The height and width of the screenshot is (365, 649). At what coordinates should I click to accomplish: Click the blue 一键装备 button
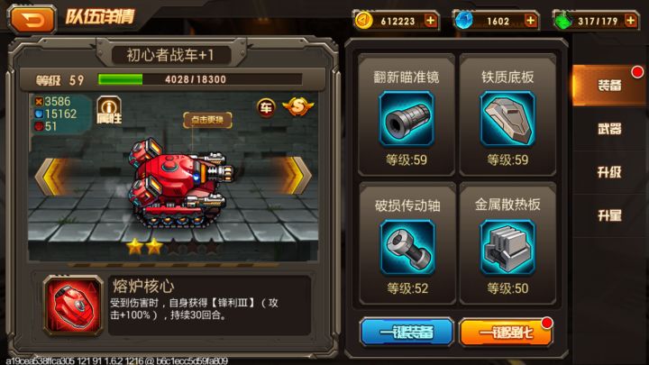pyautogui.click(x=407, y=332)
